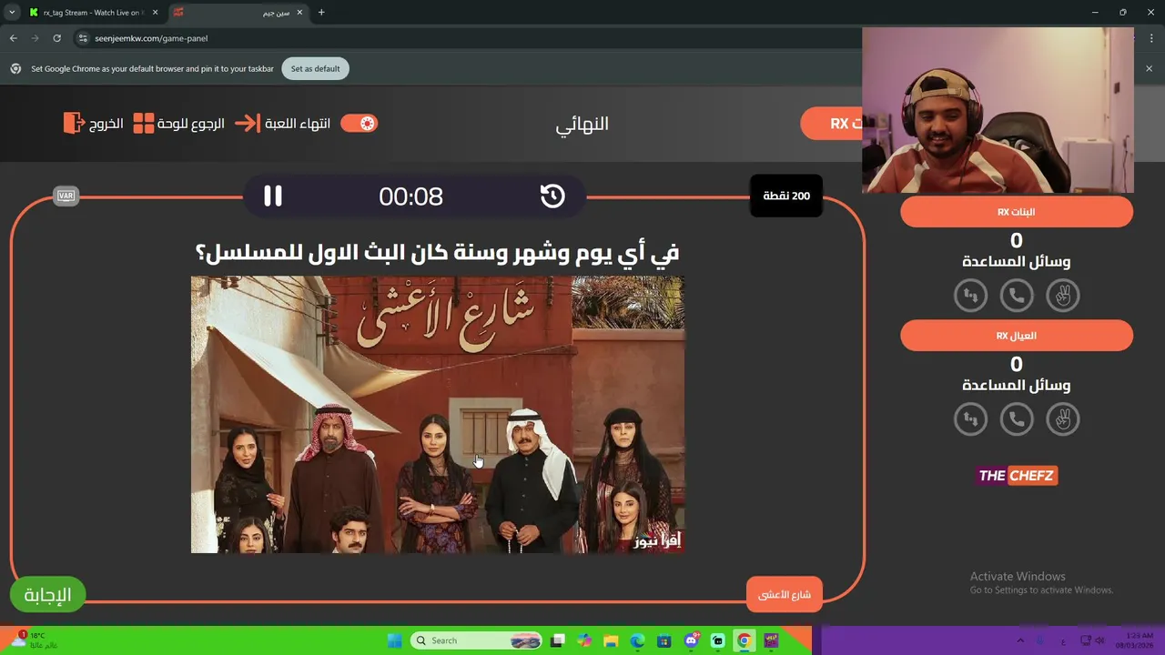
Task: Use البنات RX phone call helper
Action: tap(1017, 295)
